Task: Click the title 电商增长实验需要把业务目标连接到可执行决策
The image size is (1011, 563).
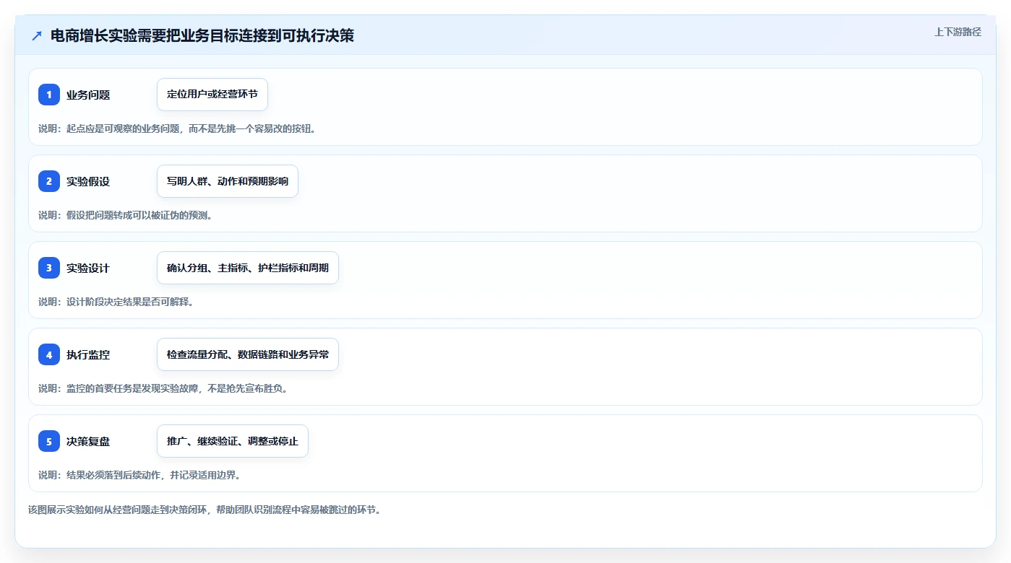Action: (x=202, y=35)
